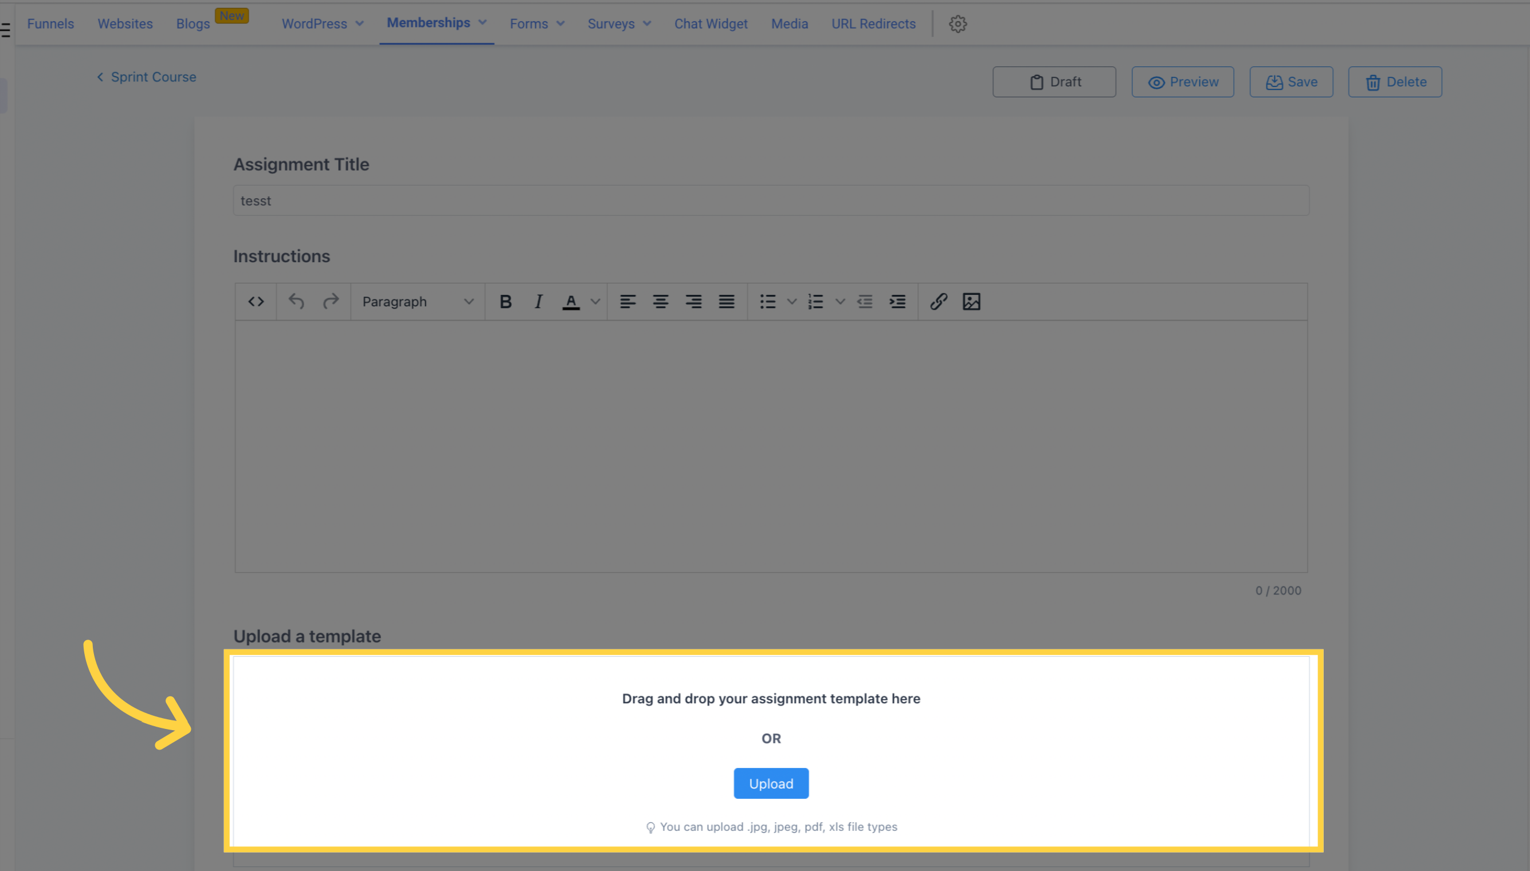1530x871 pixels.
Task: Open the Funnels tab
Action: [50, 24]
